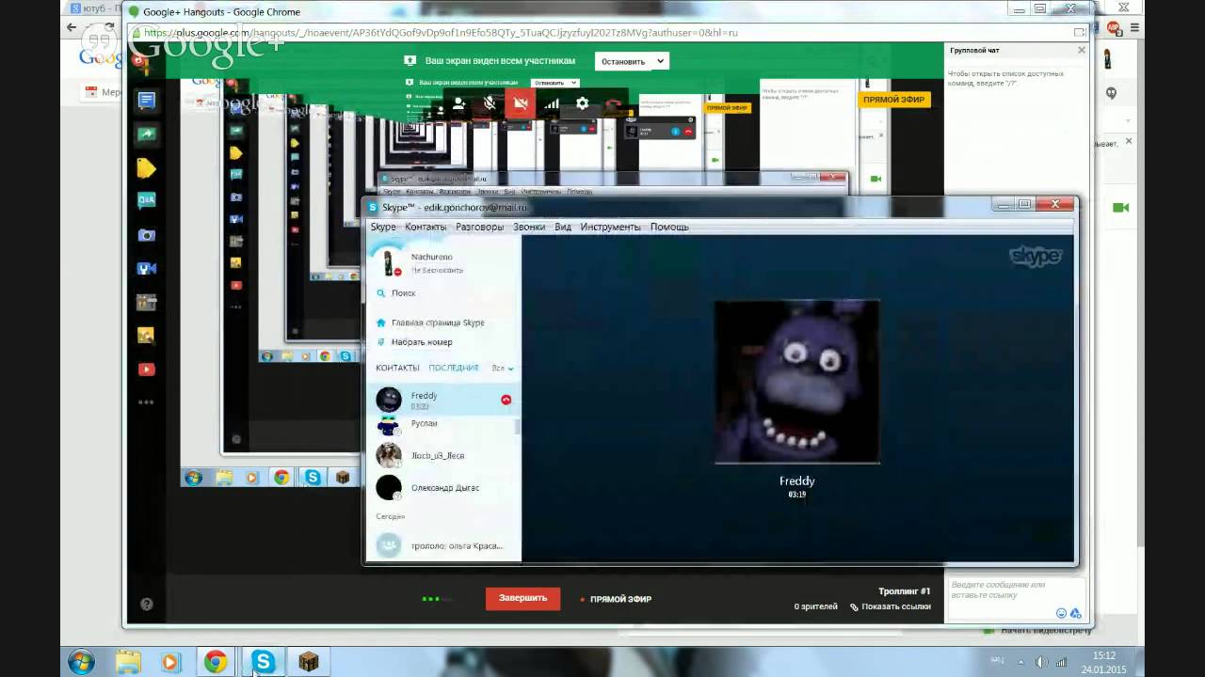End the call via red icon beside Freddy
Screen dimensions: 1205x677
click(x=506, y=400)
